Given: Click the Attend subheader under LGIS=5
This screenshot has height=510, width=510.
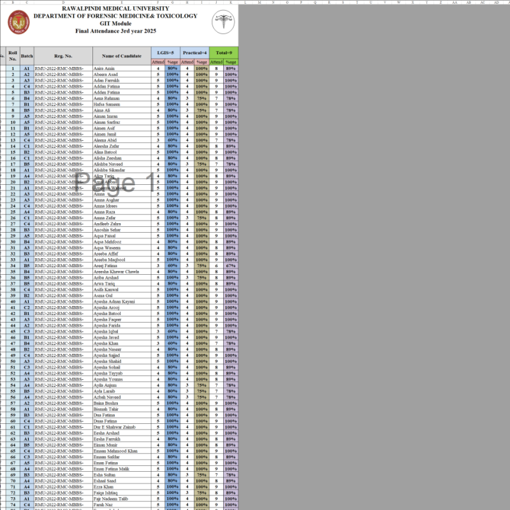Looking at the screenshot, I should (x=159, y=62).
